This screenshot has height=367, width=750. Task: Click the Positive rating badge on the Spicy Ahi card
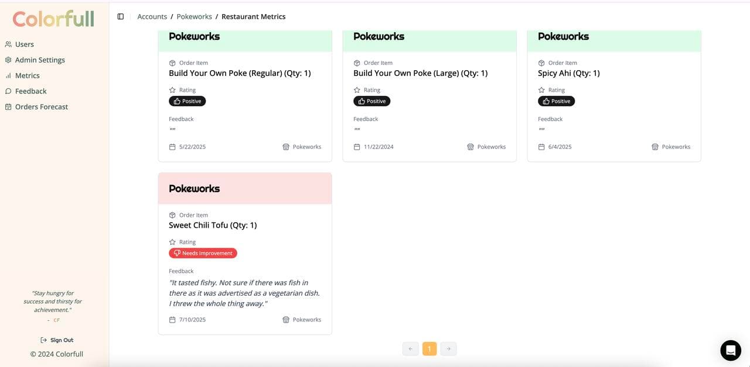(556, 101)
